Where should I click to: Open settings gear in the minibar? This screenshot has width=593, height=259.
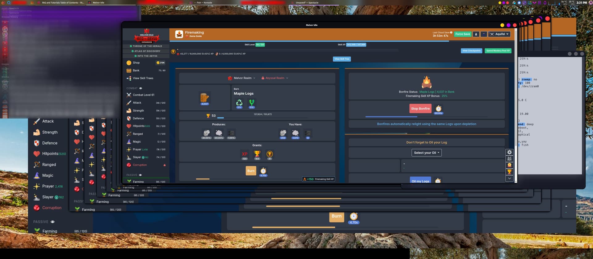point(510,152)
